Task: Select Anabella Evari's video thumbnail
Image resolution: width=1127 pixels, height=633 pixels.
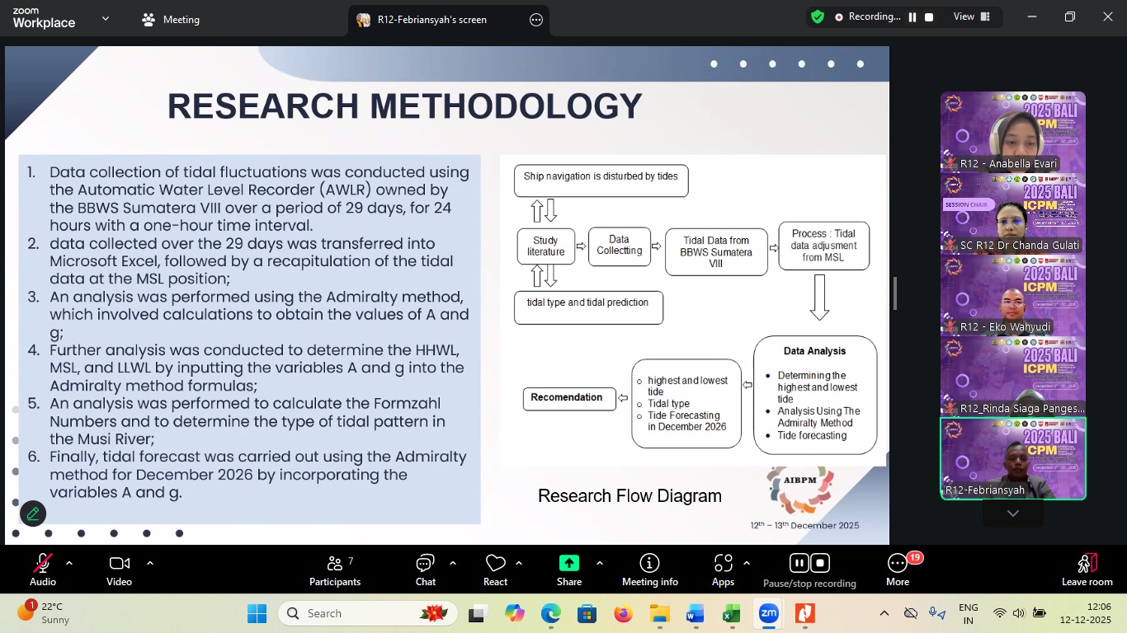Action: (1013, 132)
